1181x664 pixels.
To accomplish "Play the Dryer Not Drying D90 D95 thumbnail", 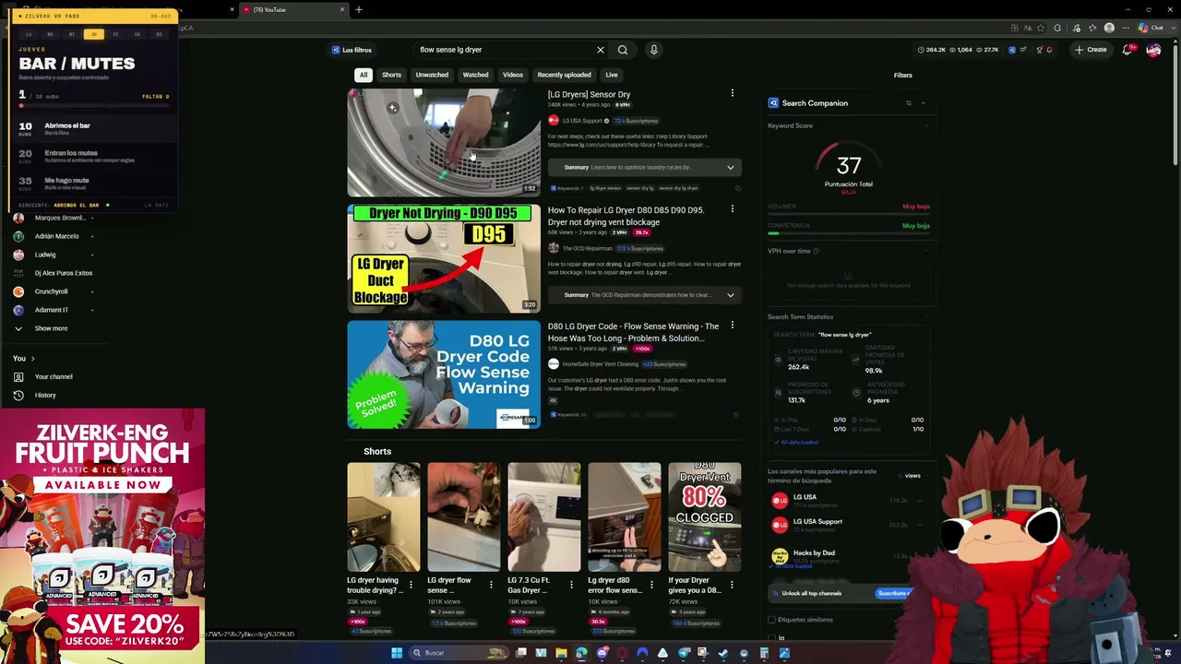I will coord(444,259).
